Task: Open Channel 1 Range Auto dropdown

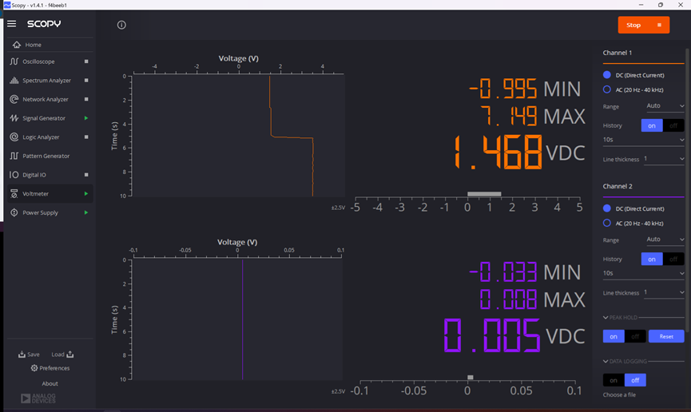Action: click(x=665, y=105)
